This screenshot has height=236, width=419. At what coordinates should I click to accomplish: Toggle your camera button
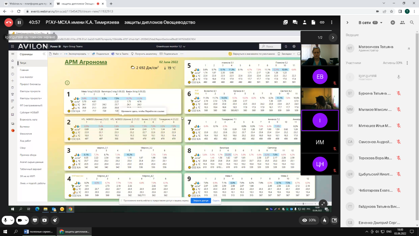tap(20, 220)
